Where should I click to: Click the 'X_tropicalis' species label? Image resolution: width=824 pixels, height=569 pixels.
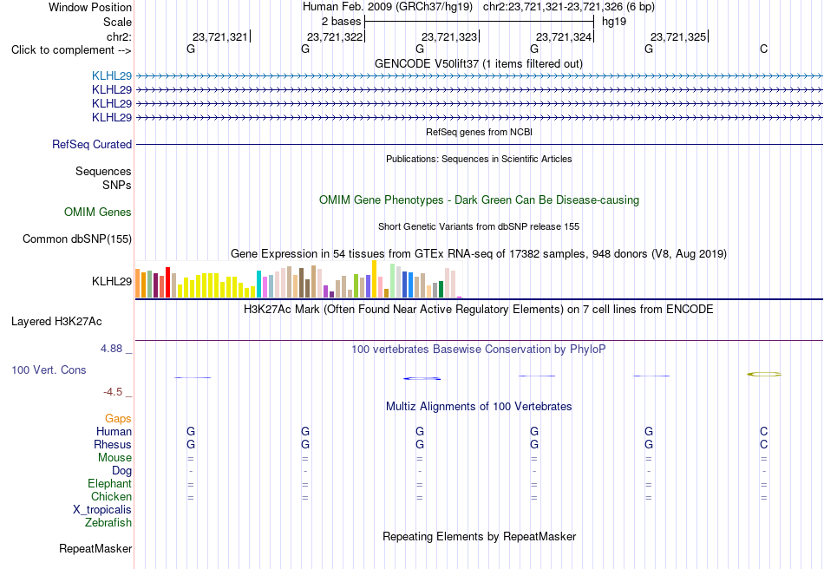[102, 510]
